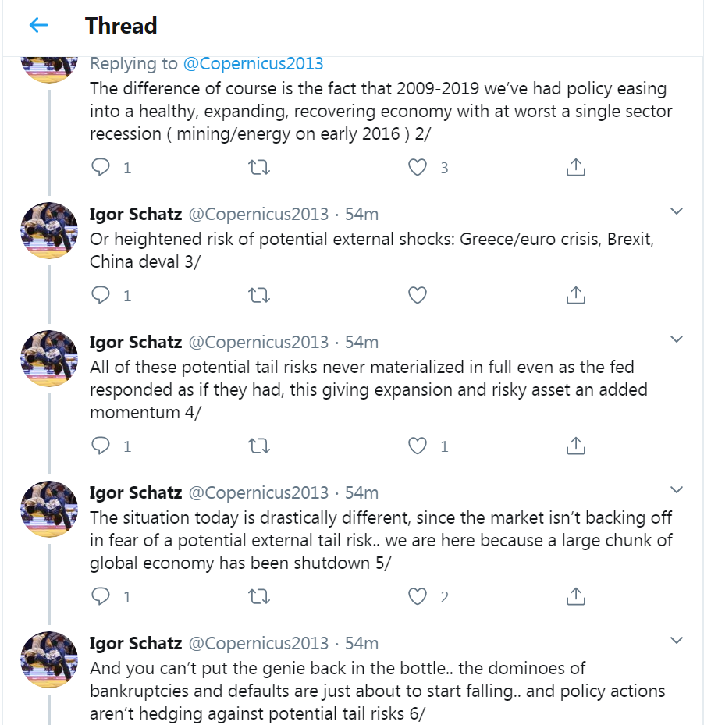
Task: Like the tweet about 2009-2019 policy easing
Action: pos(418,167)
